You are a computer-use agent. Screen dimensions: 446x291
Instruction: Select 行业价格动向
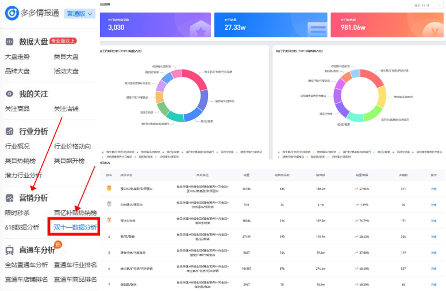click(72, 146)
